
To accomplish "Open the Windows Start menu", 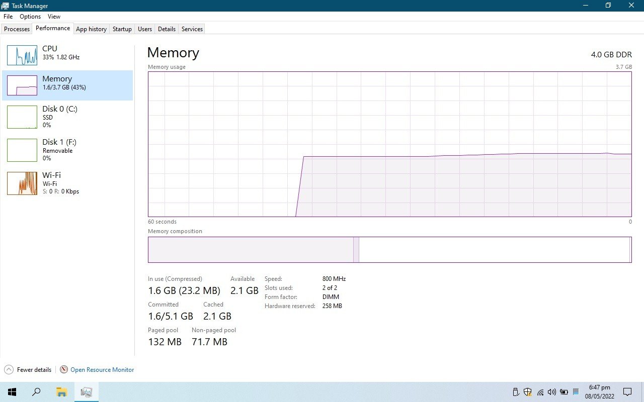I will point(12,392).
